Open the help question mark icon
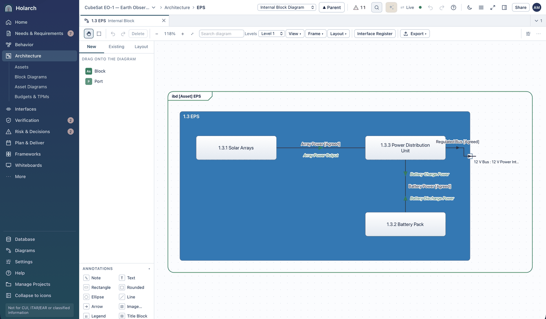 point(454,7)
